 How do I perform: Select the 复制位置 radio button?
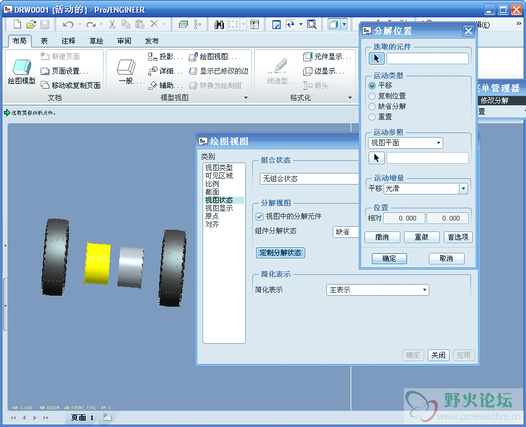pos(372,96)
